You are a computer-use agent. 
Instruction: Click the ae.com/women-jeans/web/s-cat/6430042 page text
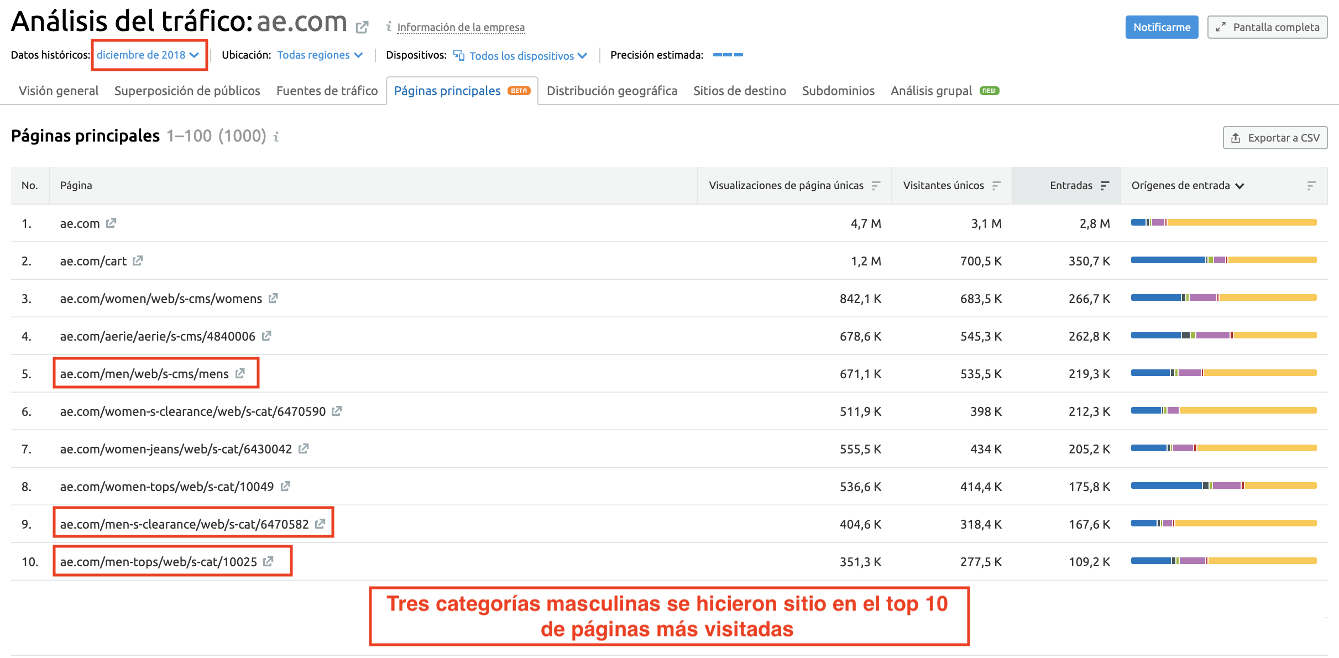176,449
